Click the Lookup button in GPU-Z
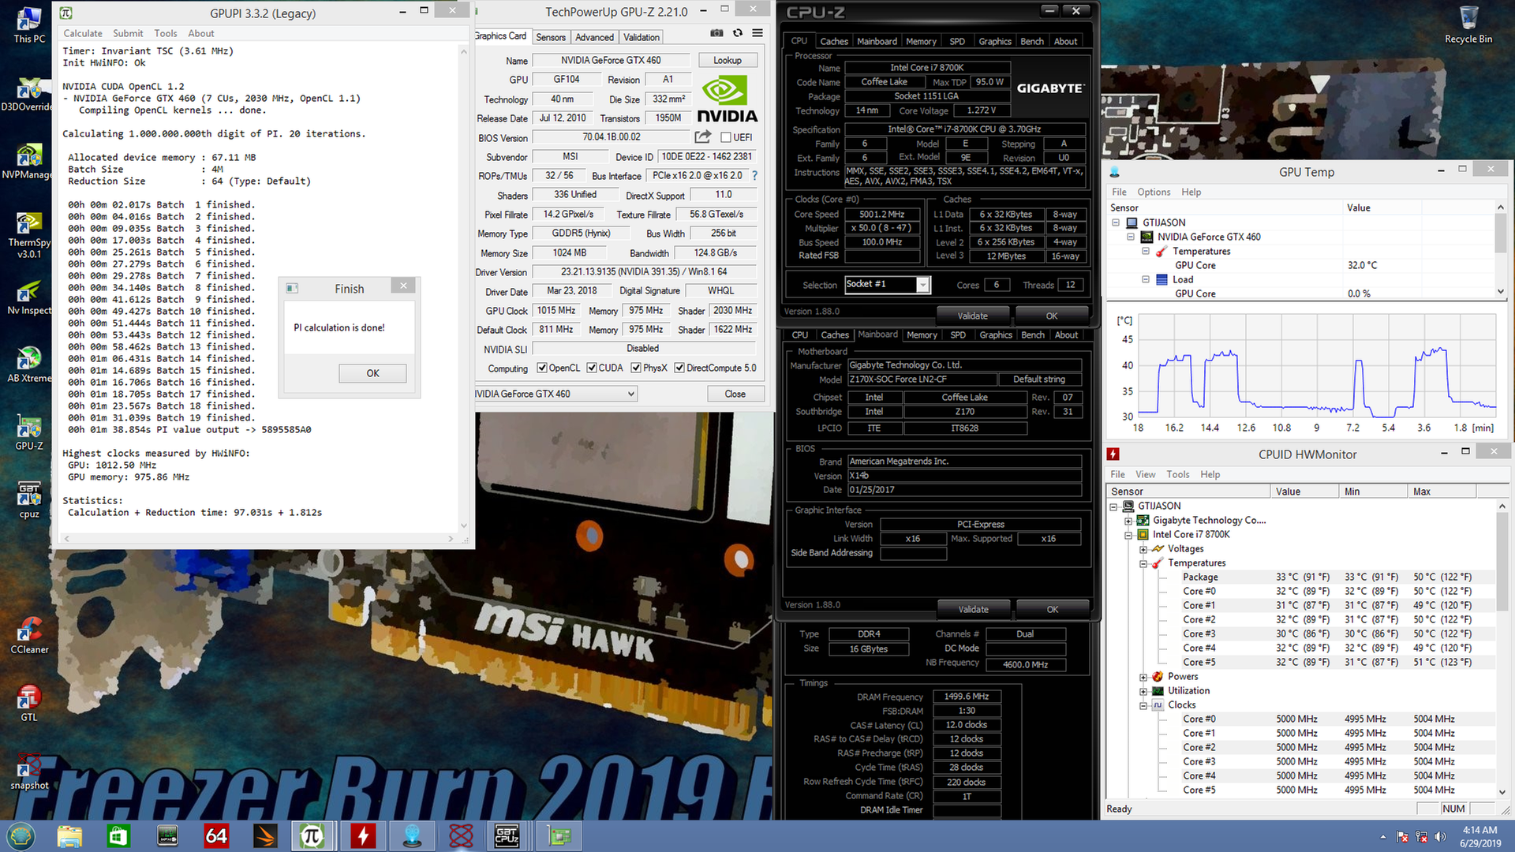1515x852 pixels. point(727,60)
